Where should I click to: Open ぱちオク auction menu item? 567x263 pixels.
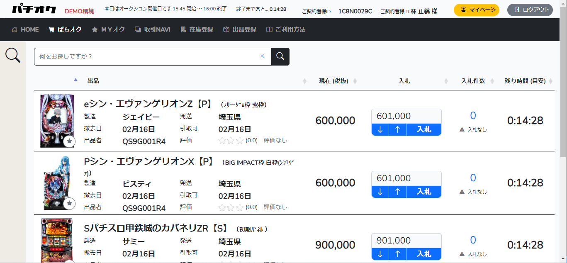[x=65, y=29]
